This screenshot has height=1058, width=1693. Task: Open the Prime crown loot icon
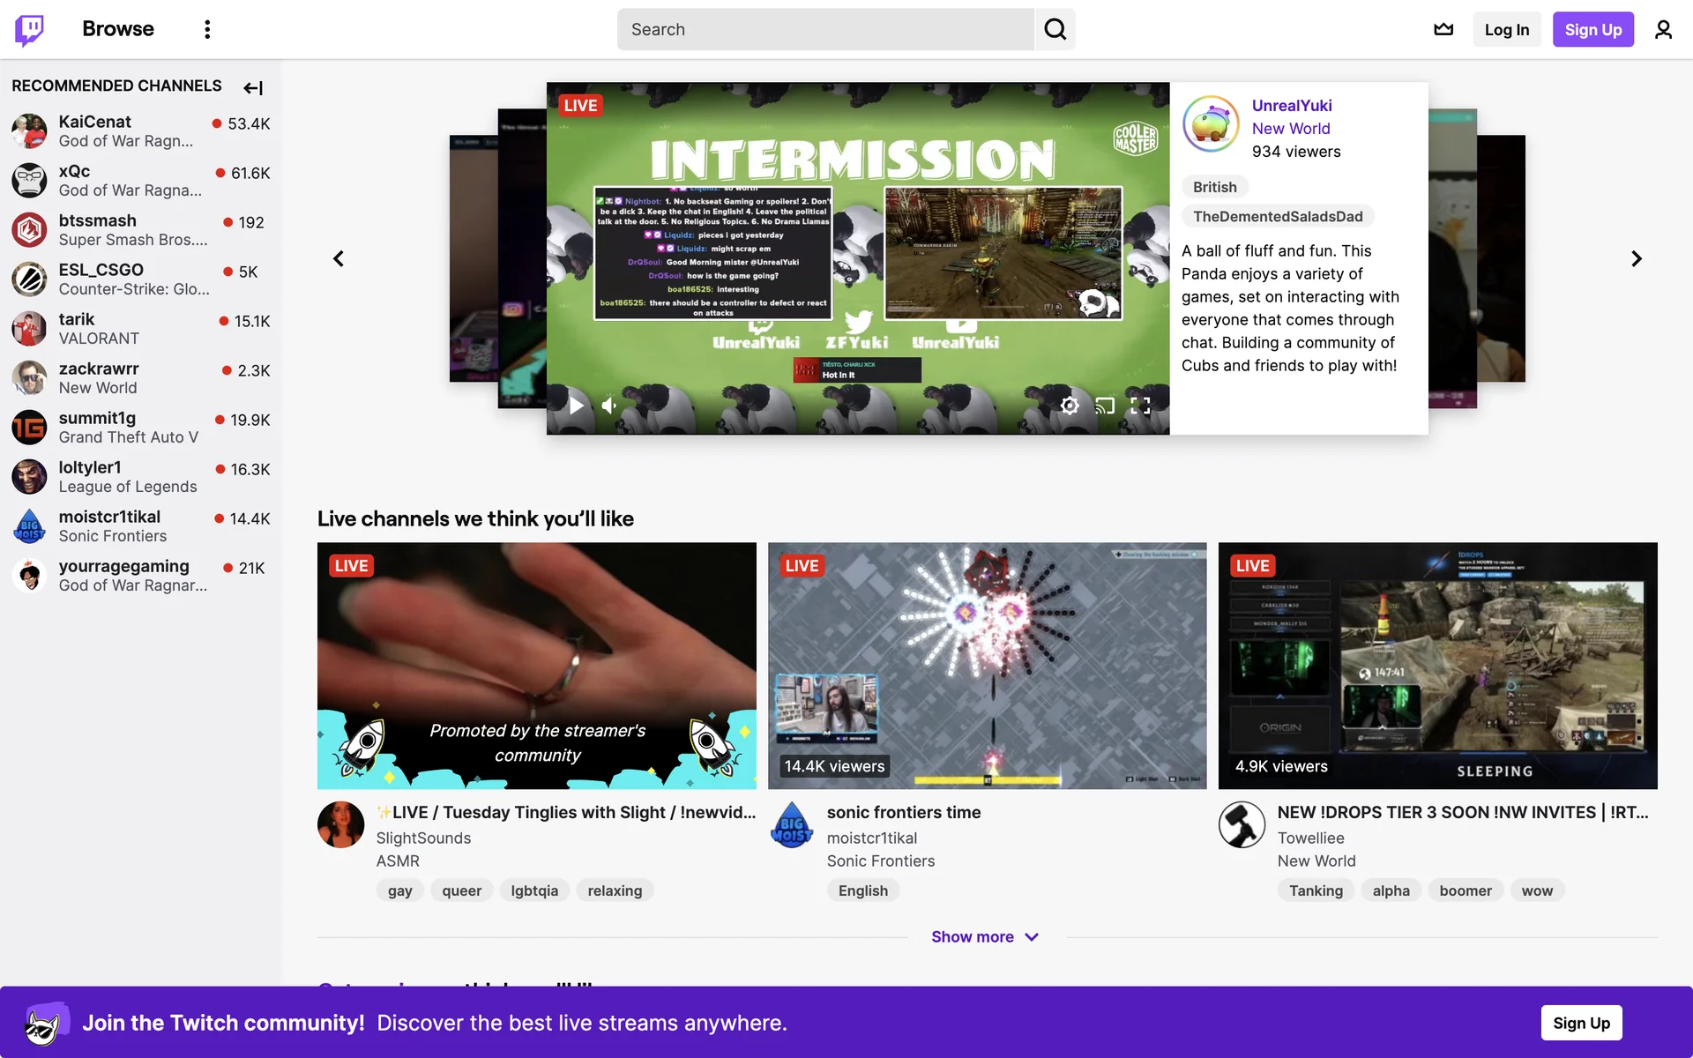(1443, 29)
